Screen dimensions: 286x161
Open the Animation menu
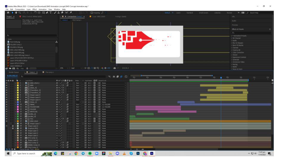click(x=43, y=9)
